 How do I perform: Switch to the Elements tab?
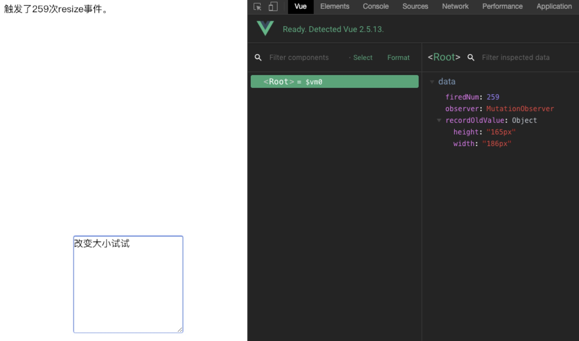pos(334,6)
